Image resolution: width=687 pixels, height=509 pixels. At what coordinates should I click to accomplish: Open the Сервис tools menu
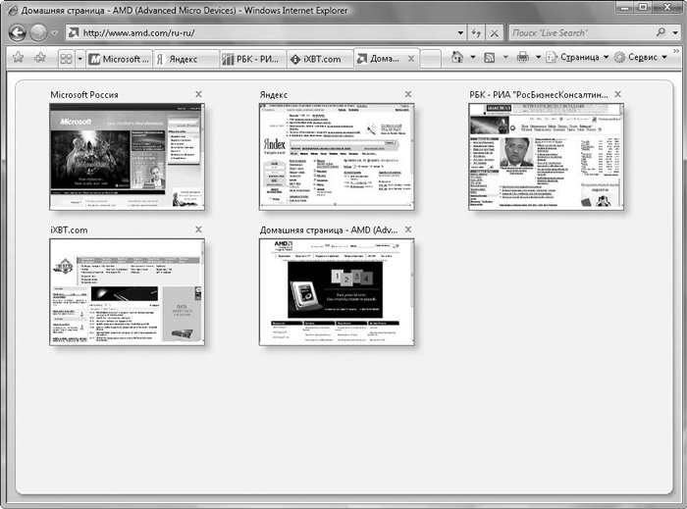(640, 58)
